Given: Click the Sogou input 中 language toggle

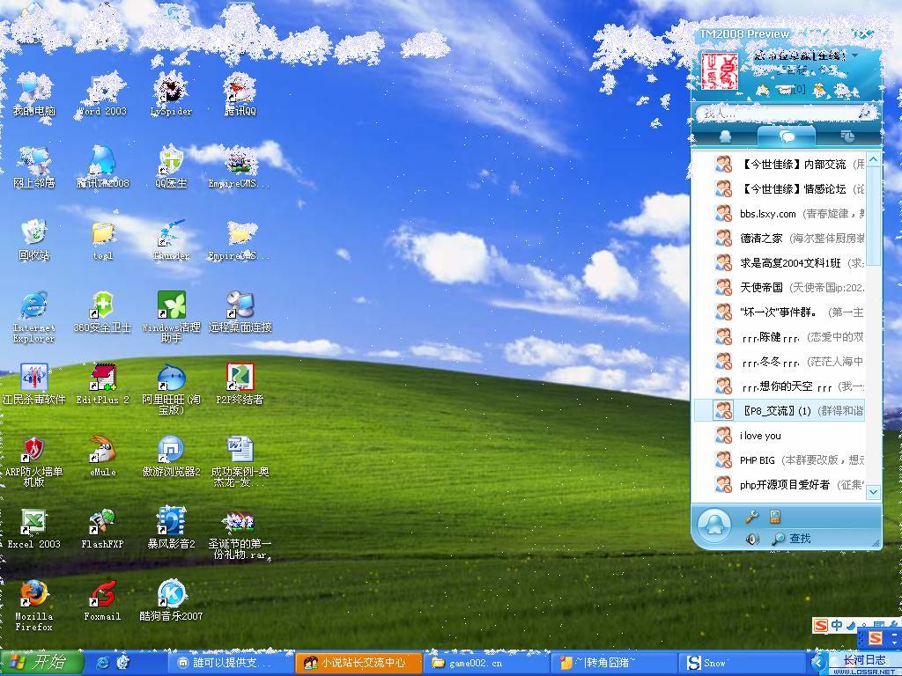Looking at the screenshot, I should [x=837, y=626].
